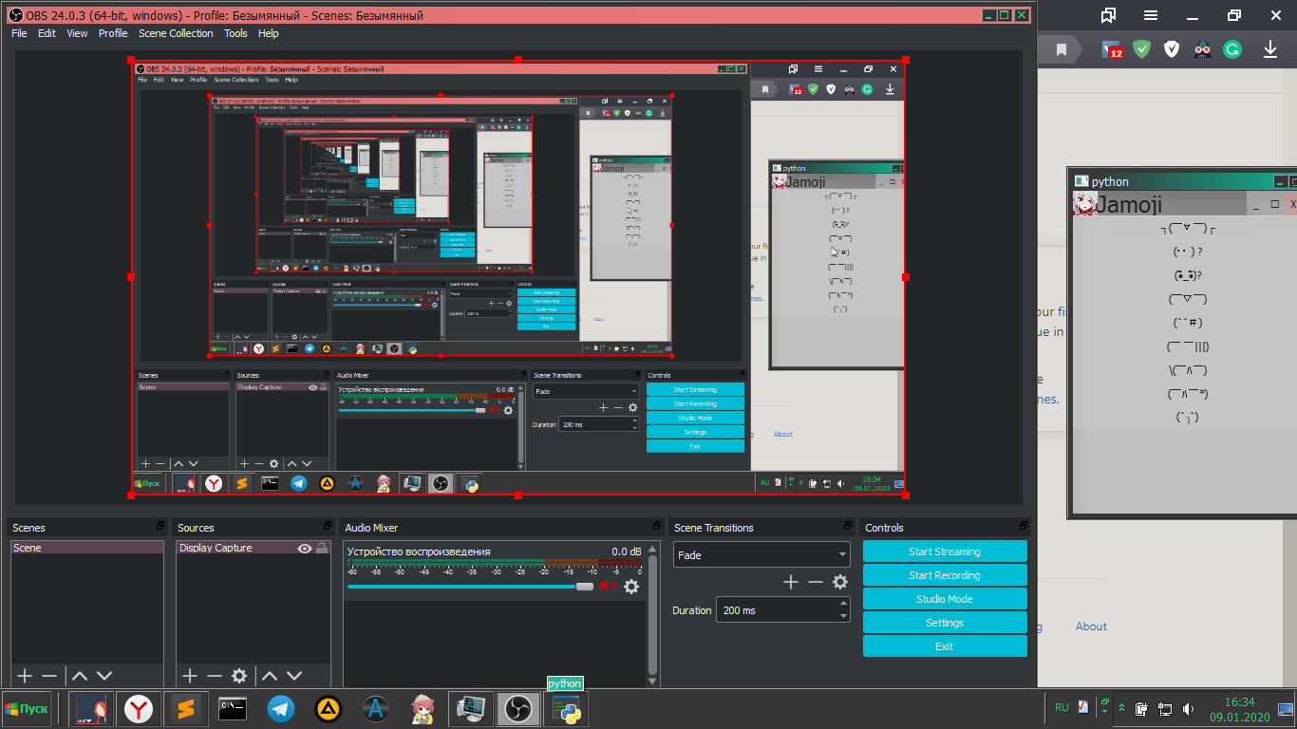Open the Fade transition dropdown

761,554
